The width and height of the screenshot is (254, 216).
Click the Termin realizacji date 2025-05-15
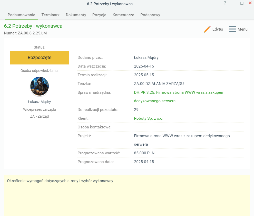click(144, 75)
